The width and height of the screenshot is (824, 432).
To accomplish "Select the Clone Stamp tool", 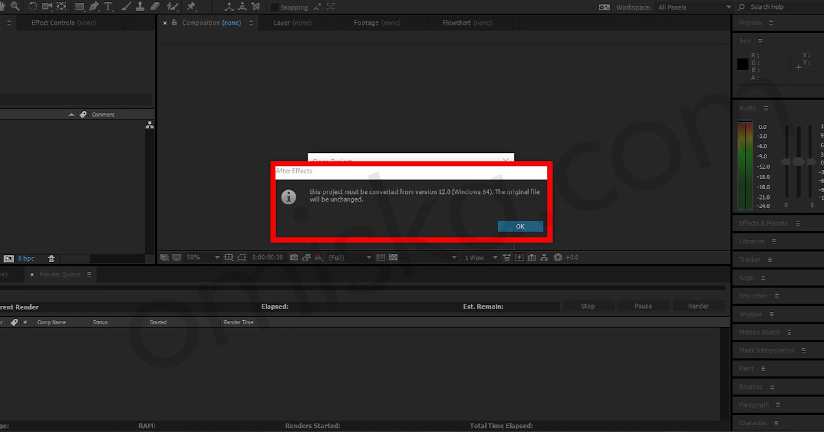I will click(x=140, y=6).
